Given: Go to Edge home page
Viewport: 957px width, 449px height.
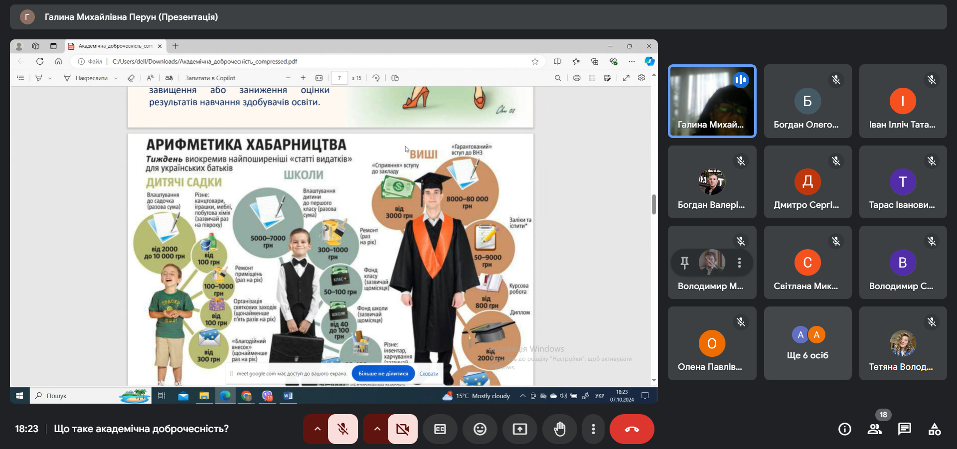Looking at the screenshot, I should (x=58, y=61).
